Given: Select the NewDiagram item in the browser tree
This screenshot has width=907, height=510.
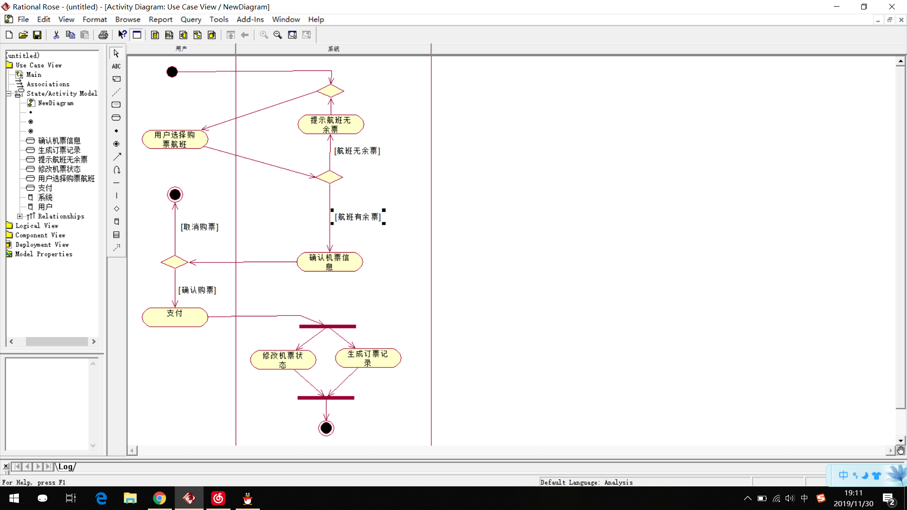Looking at the screenshot, I should pos(57,103).
